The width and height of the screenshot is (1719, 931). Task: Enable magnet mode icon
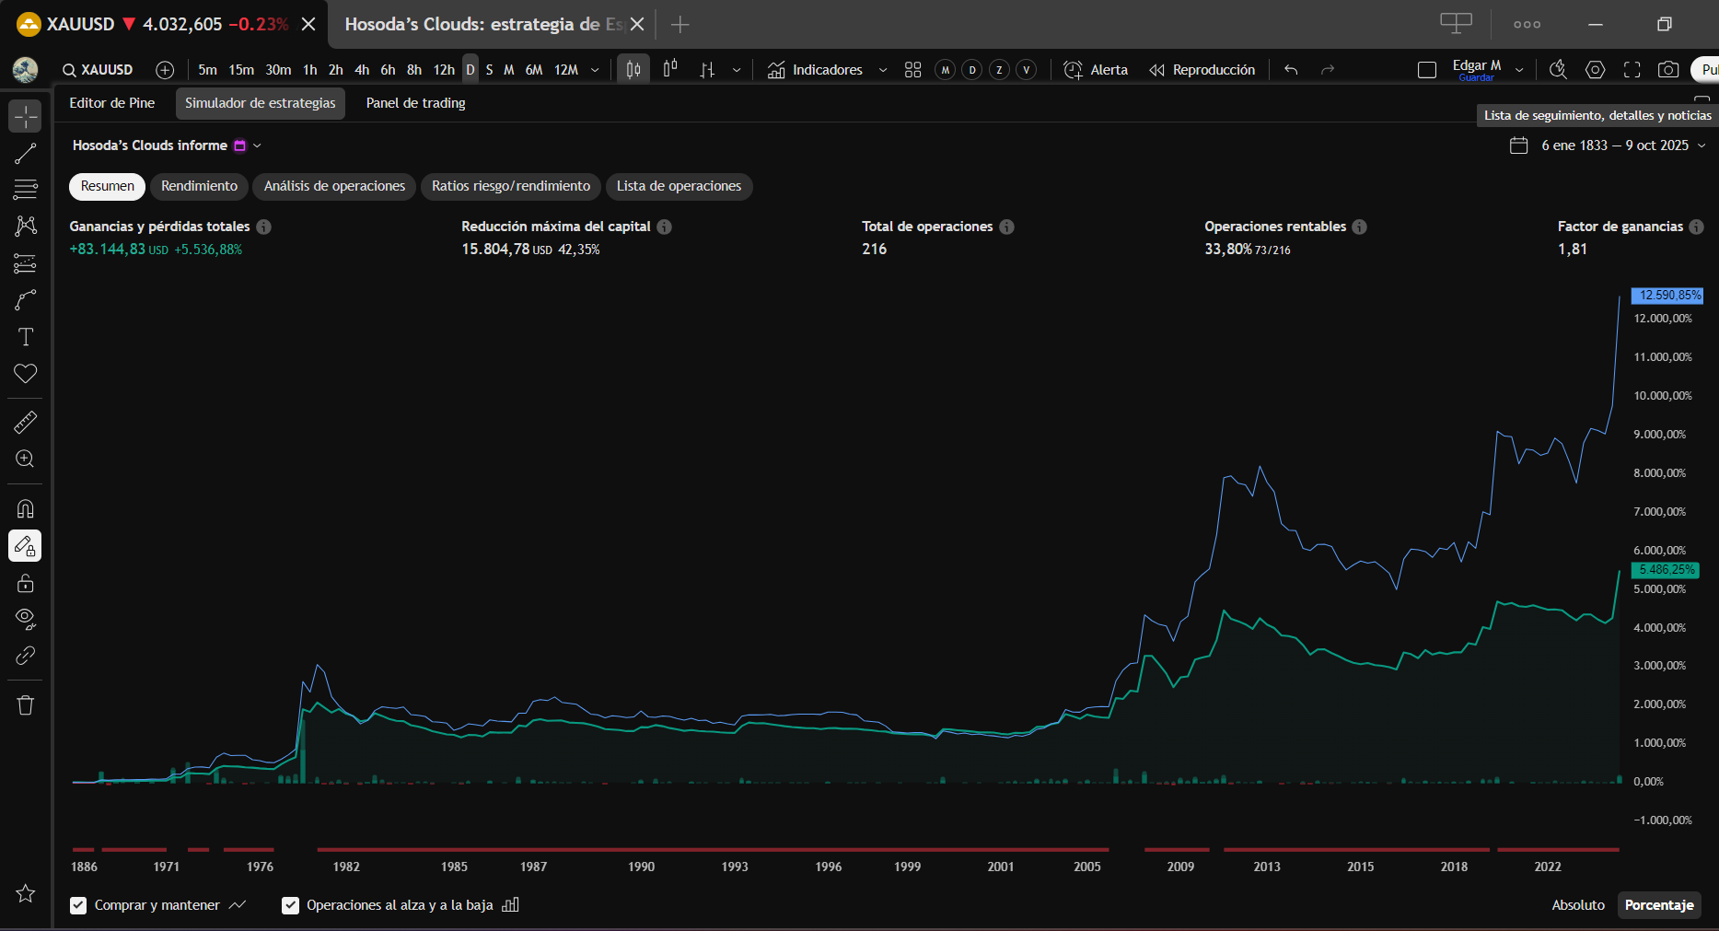pos(25,509)
